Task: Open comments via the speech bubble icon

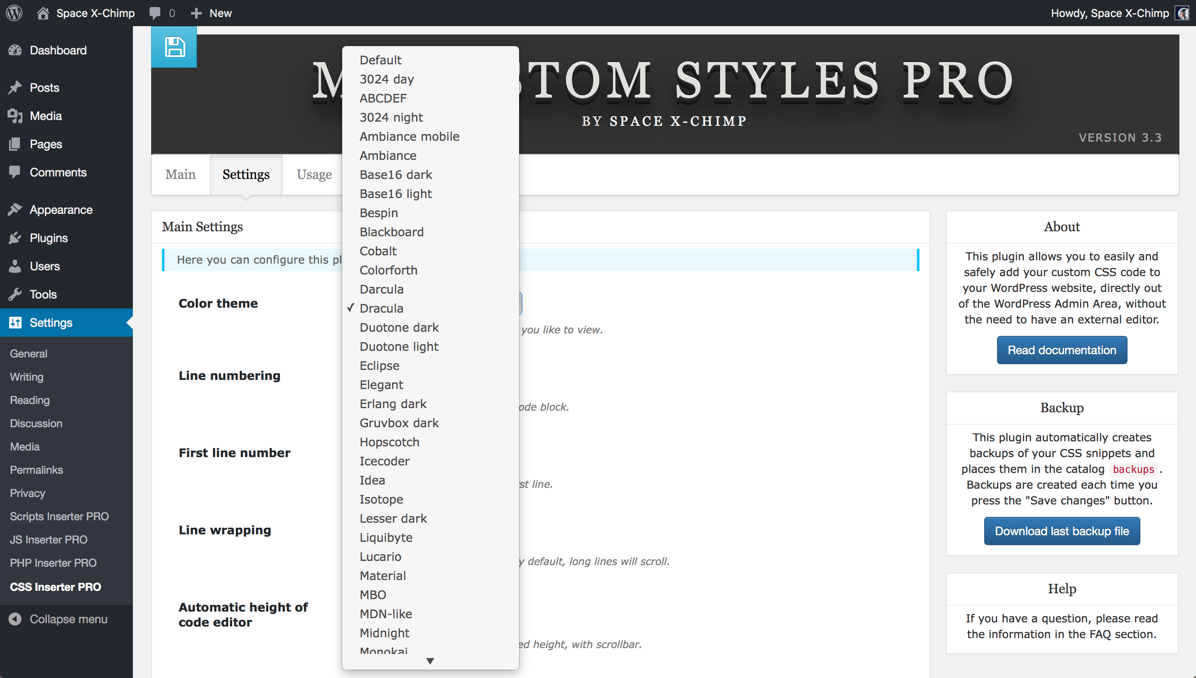Action: click(x=155, y=13)
